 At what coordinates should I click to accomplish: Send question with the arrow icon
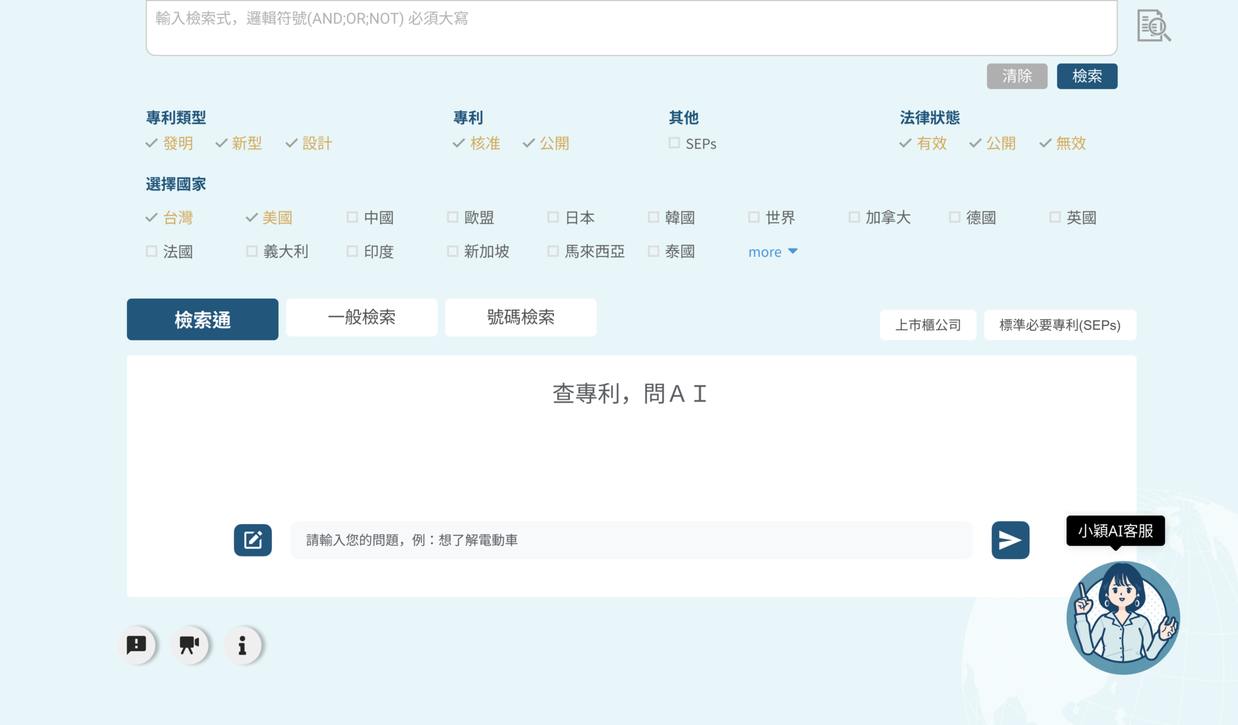coord(1010,540)
